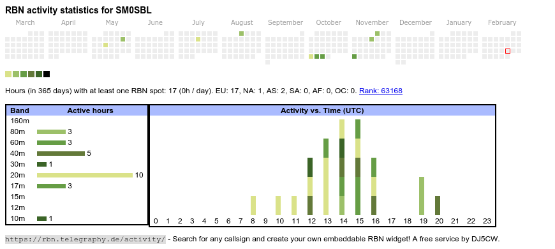Click the '20m' band label
Viewport: 555px width, 249px height.
pos(18,175)
